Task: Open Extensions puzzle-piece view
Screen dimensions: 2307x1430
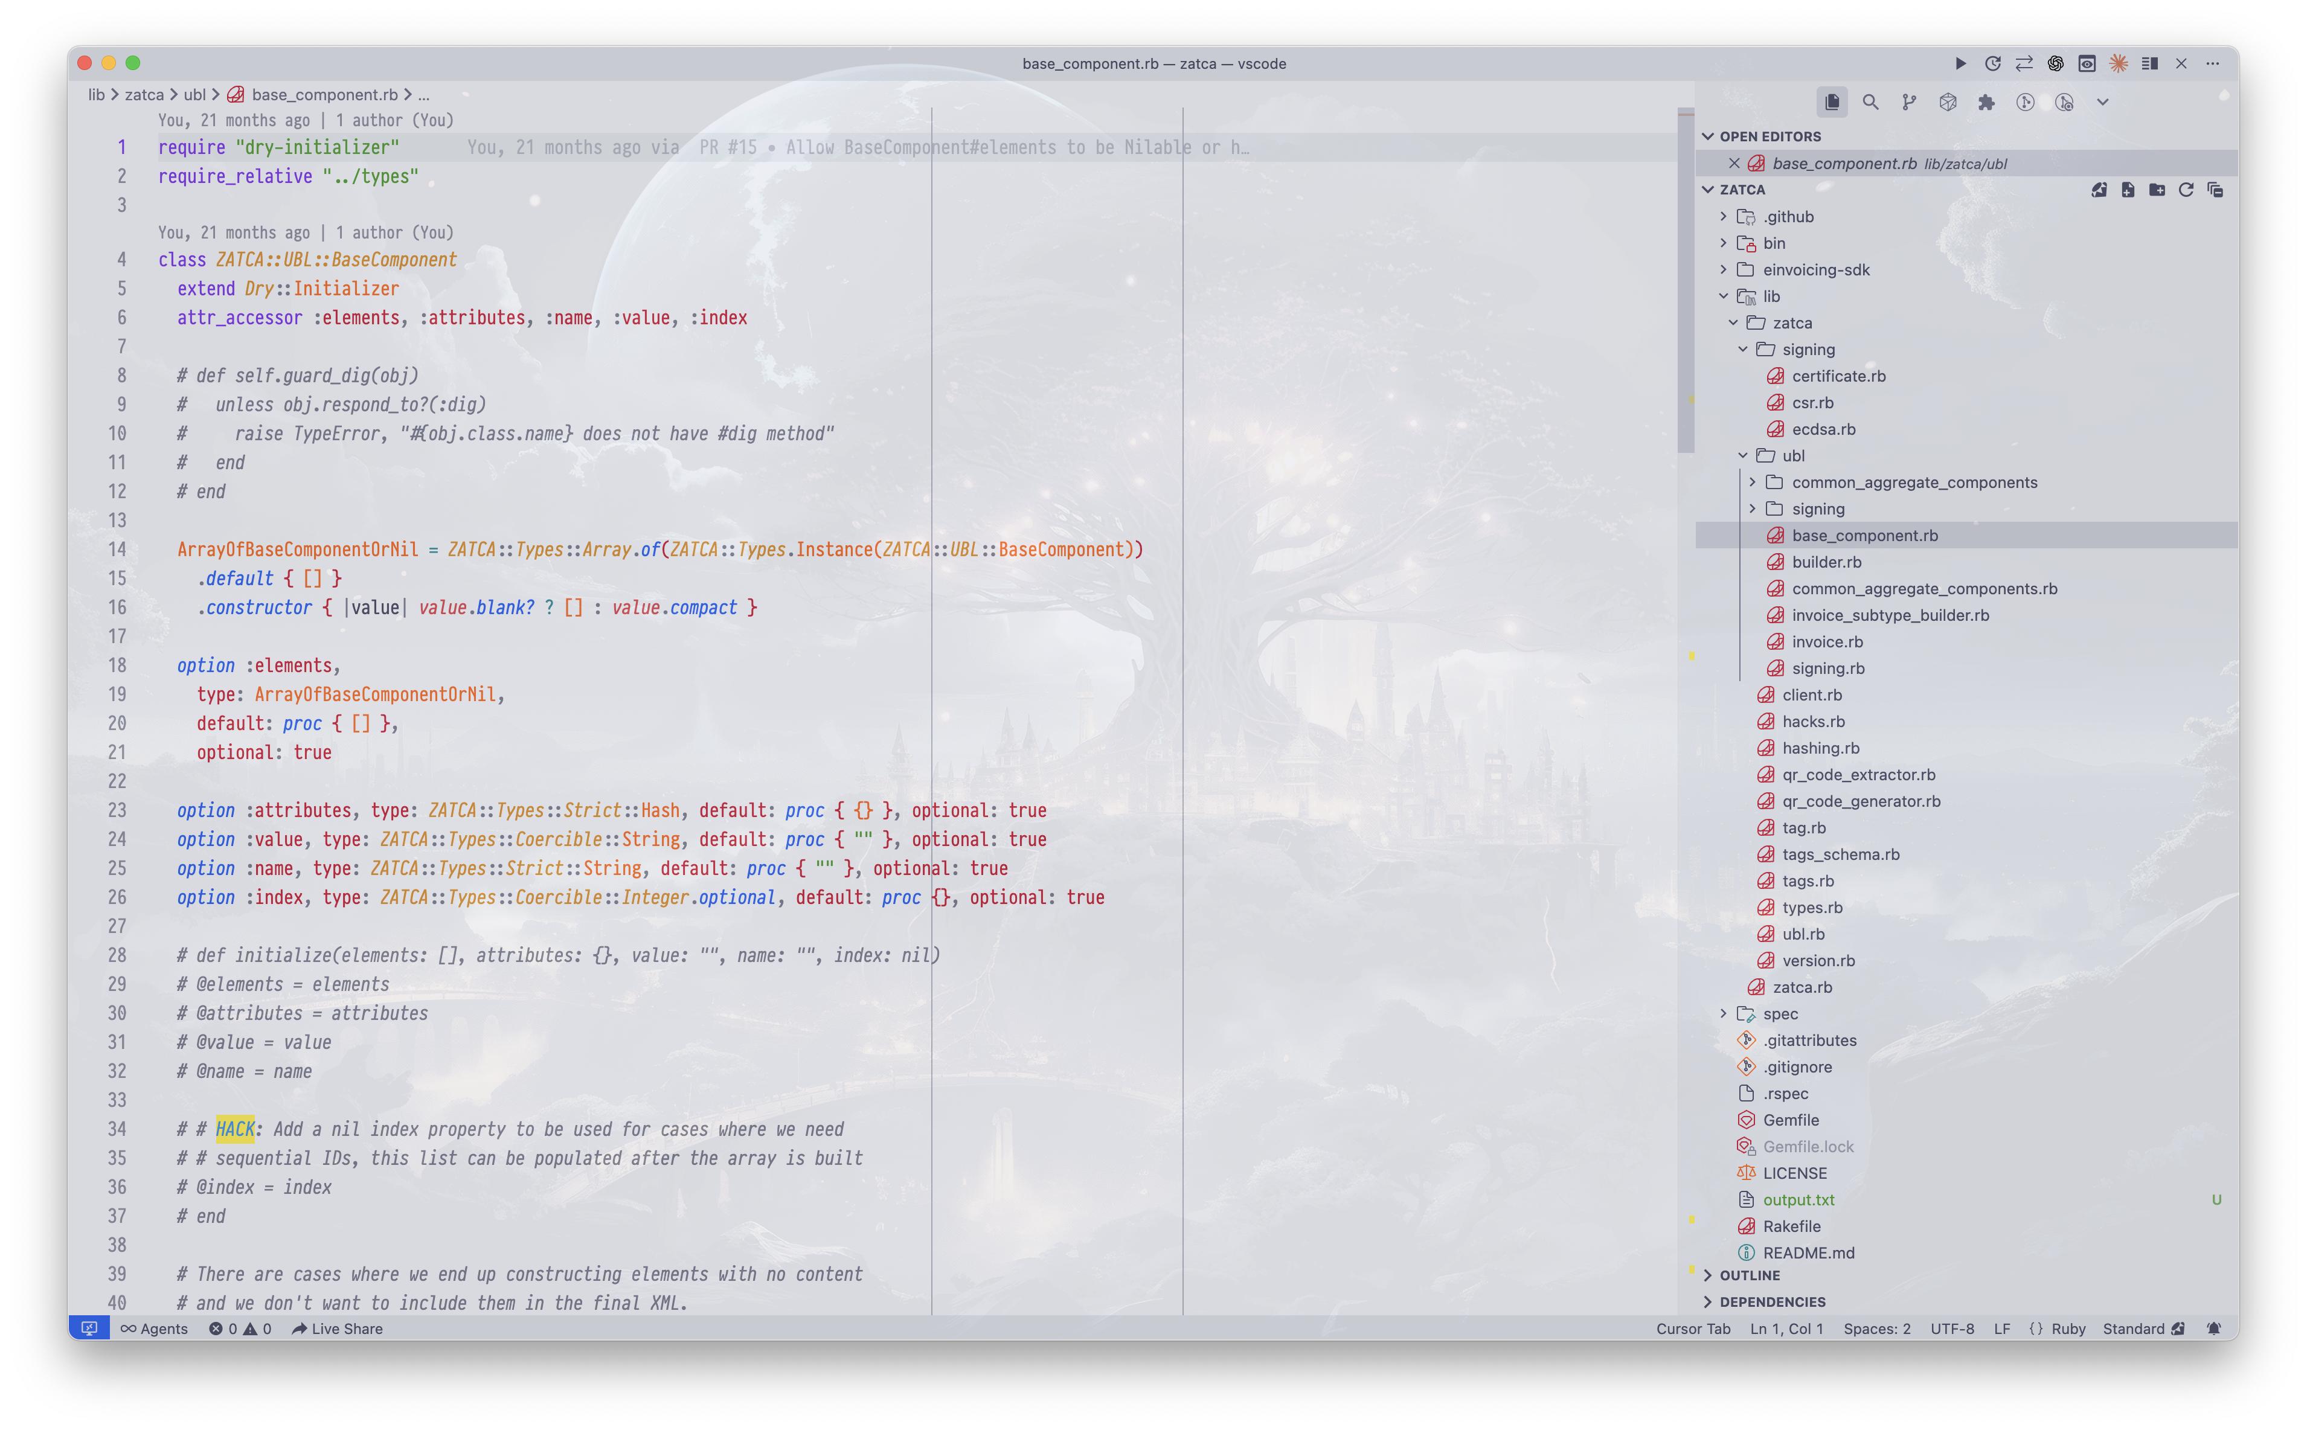Action: tap(1986, 102)
